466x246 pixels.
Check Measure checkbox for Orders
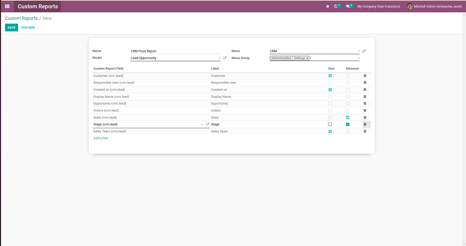pyautogui.click(x=348, y=111)
